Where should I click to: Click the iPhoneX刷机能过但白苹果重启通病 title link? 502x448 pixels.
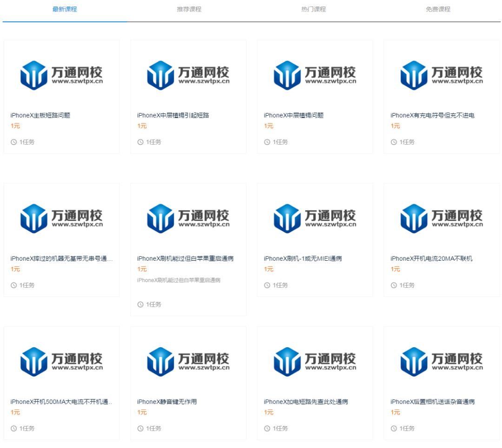pos(185,258)
